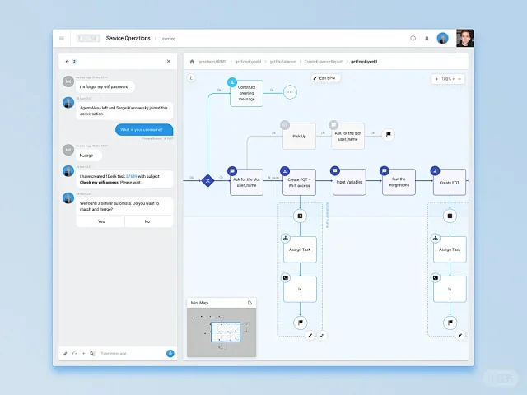Click the flag end node after Pick Up row

pos(389,135)
